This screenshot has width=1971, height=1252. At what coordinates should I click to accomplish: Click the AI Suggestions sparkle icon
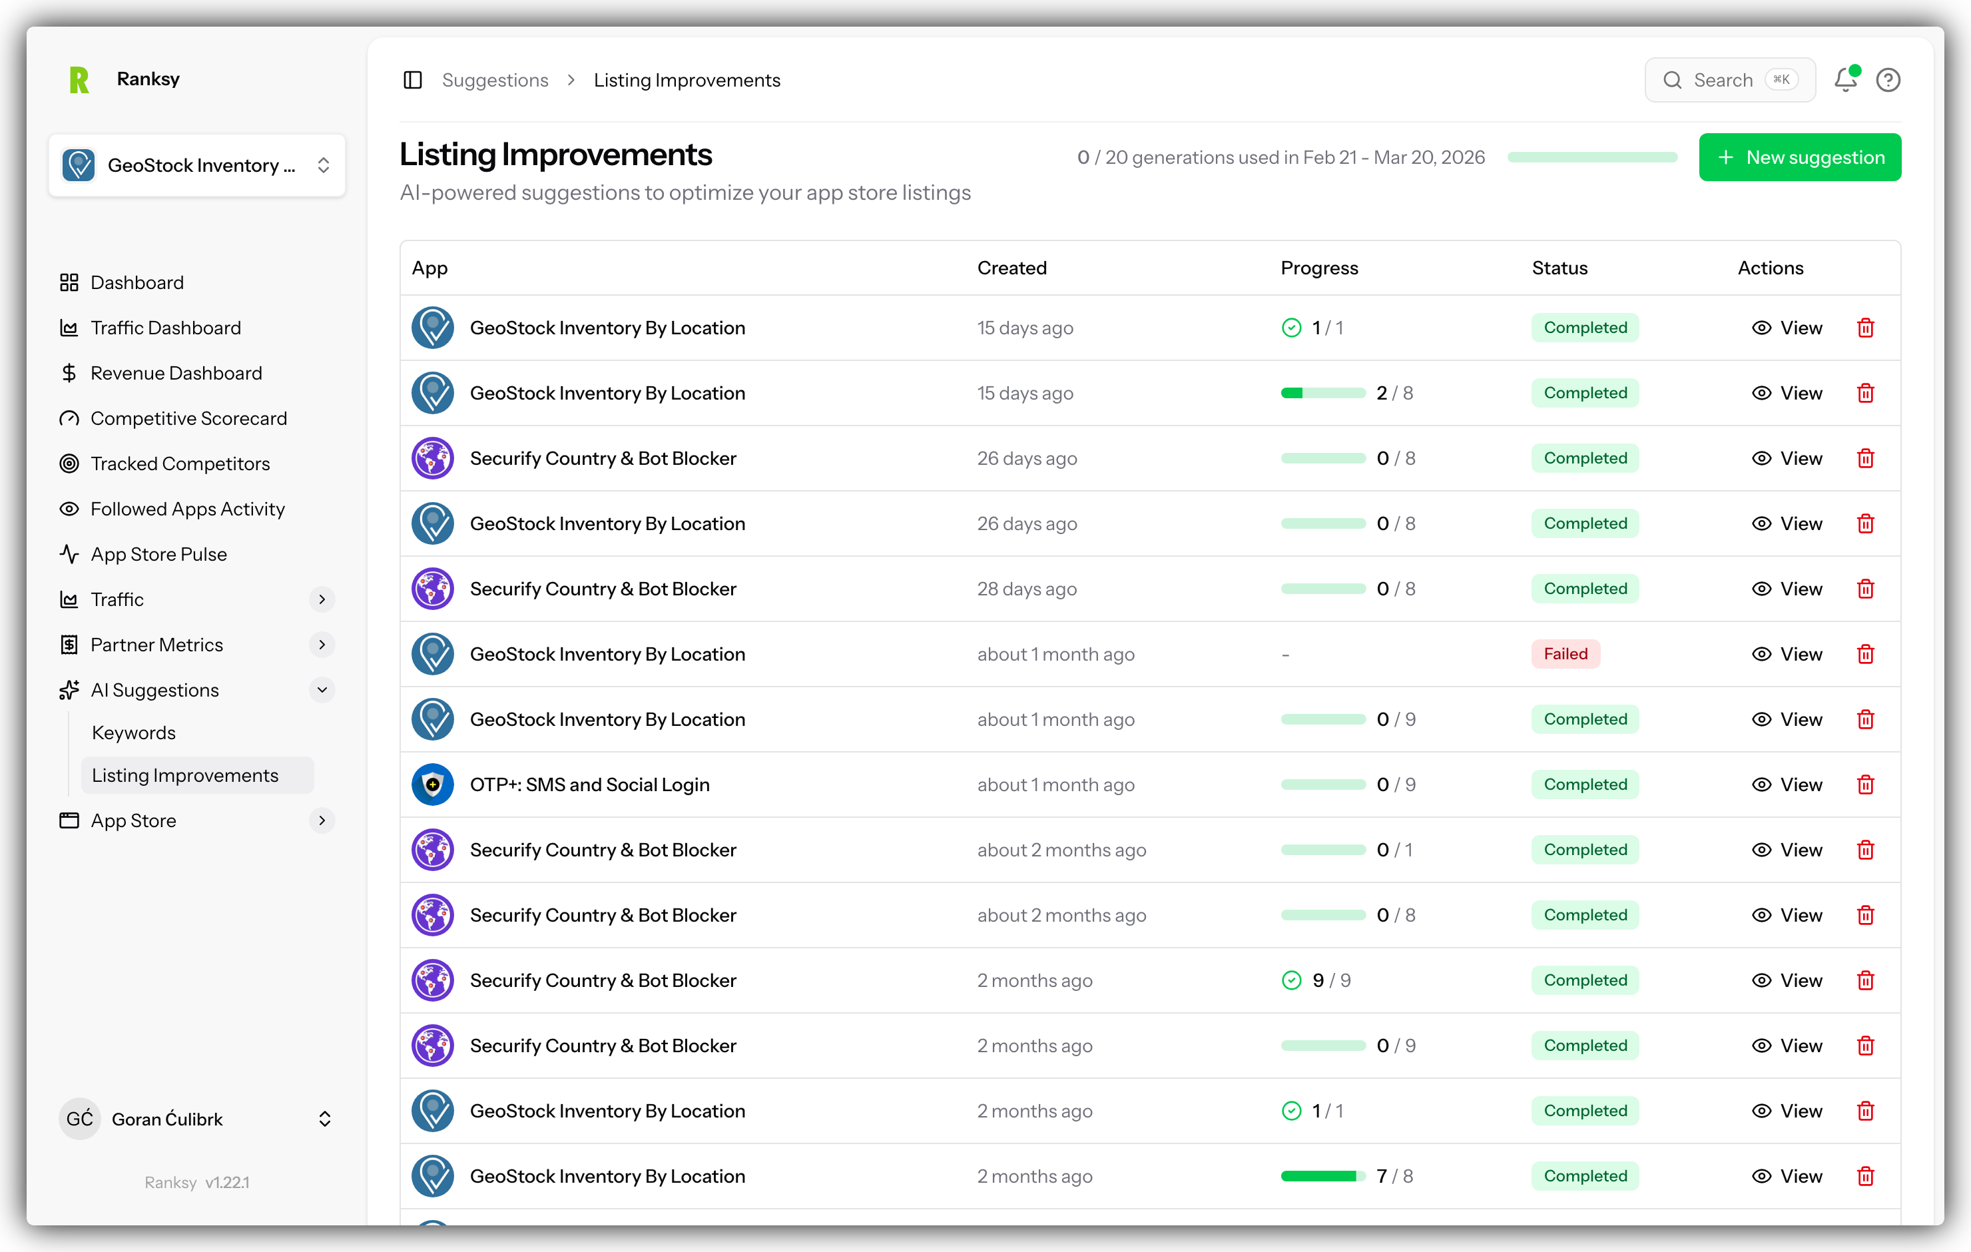tap(69, 691)
